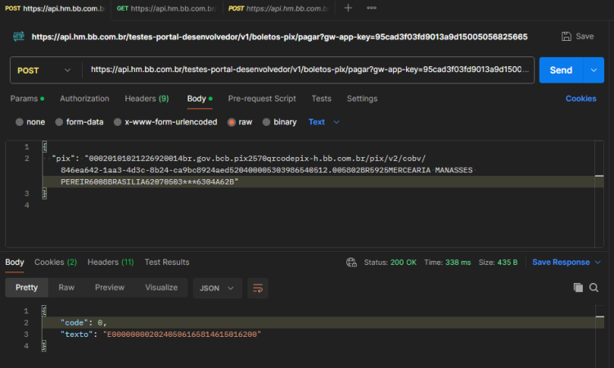Open the Cookies link
Viewport: 614px width, 368px height.
(x=580, y=99)
